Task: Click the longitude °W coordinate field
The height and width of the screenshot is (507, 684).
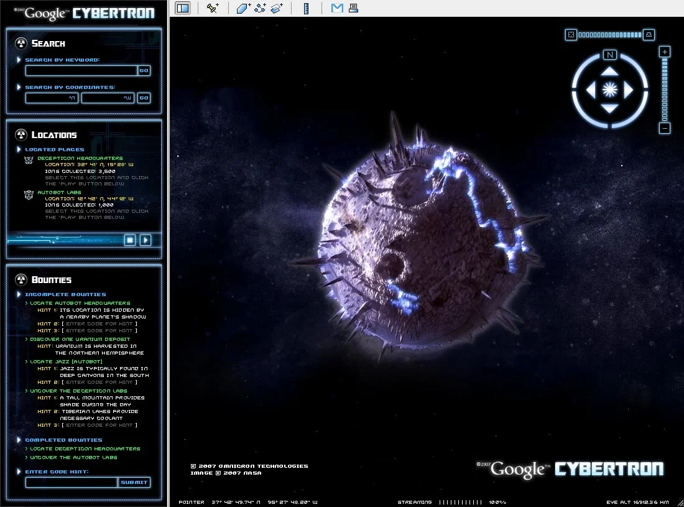Action: [108, 98]
